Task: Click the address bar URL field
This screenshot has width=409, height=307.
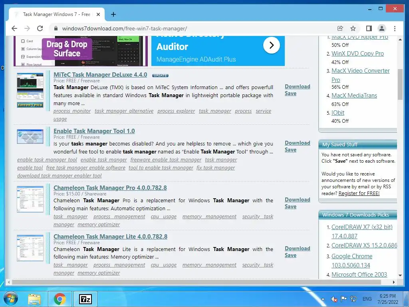Action: (193, 28)
